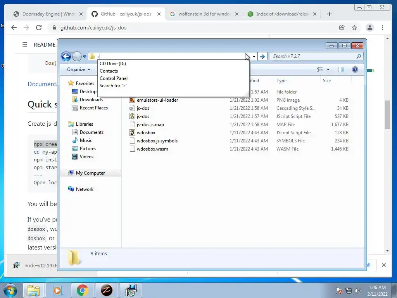Open a new Chrome tab
This screenshot has width=397, height=298.
pyautogui.click(x=330, y=14)
